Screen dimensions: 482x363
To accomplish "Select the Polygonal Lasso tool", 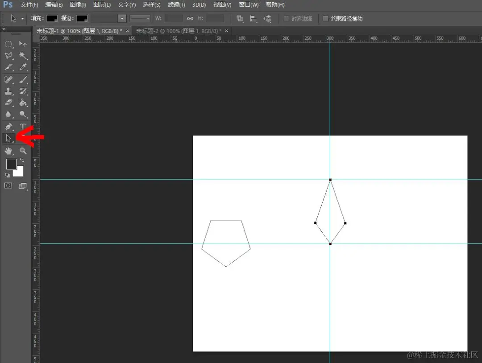I will pyautogui.click(x=8, y=56).
